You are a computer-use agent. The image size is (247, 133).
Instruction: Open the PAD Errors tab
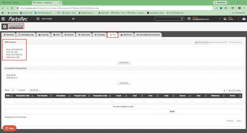tap(126, 35)
